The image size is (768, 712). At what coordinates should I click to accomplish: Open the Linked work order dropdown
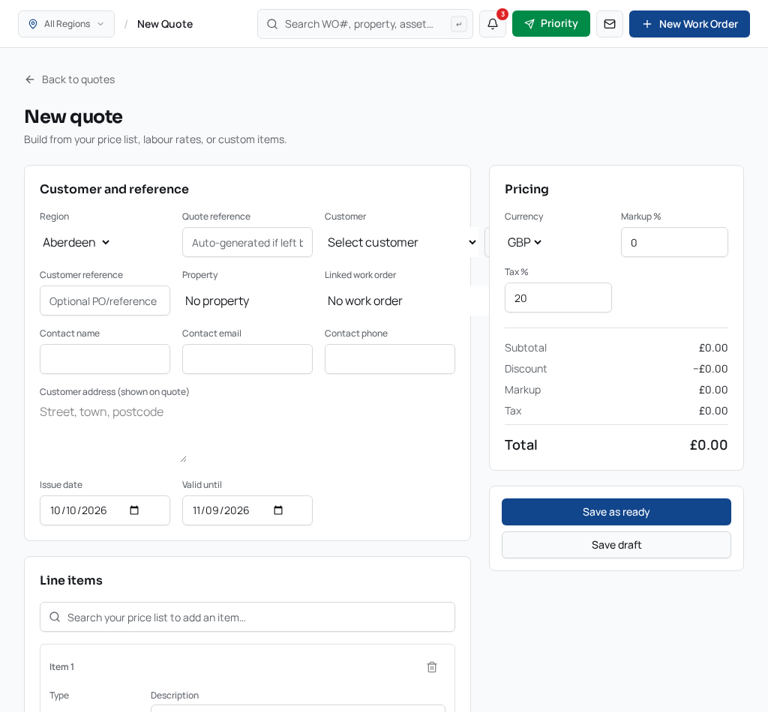(406, 301)
